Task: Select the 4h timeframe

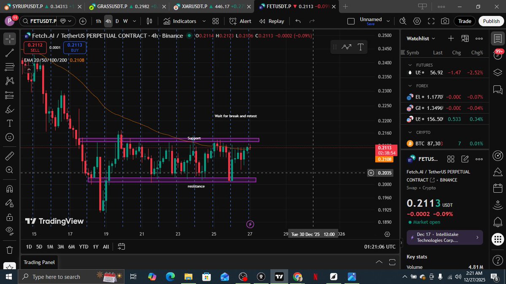Action: coord(108,21)
